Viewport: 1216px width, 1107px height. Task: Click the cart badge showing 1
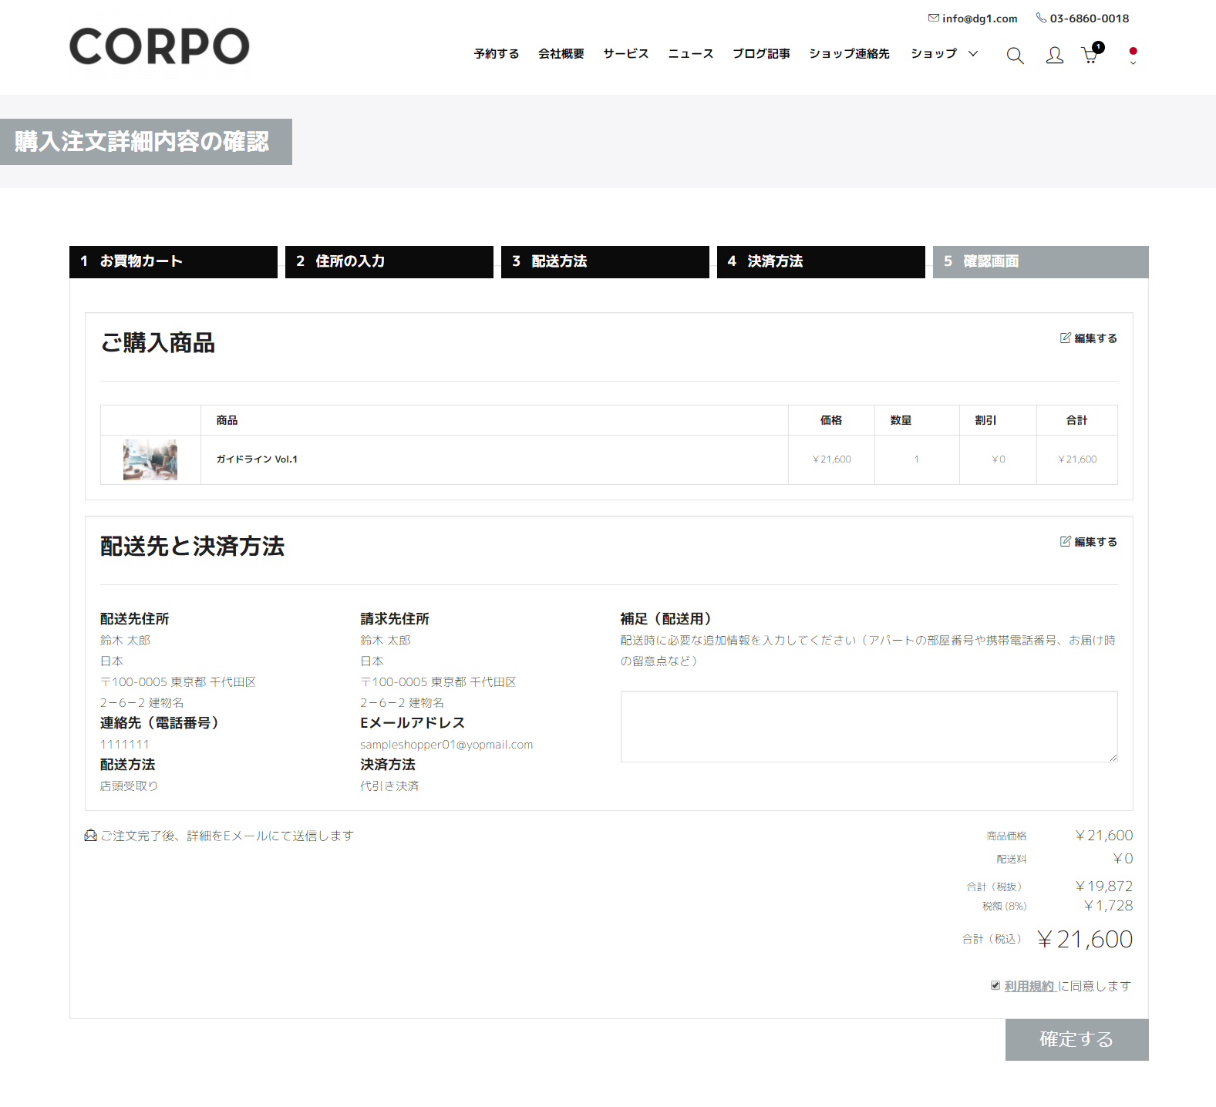coord(1098,47)
